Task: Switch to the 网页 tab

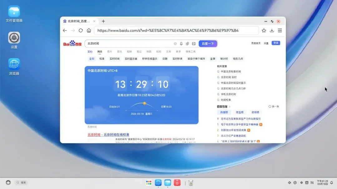Action: click(x=100, y=52)
